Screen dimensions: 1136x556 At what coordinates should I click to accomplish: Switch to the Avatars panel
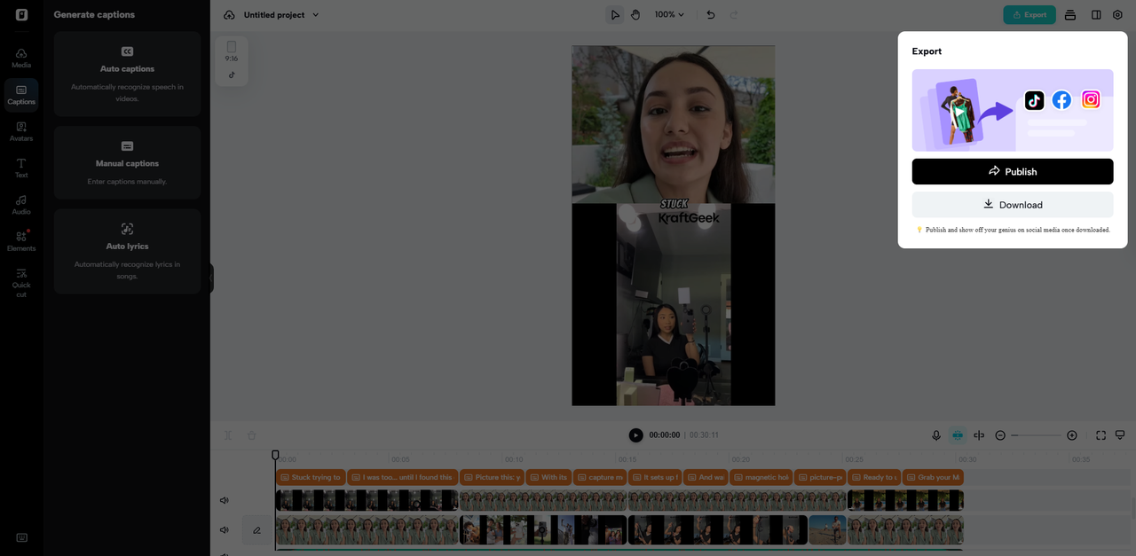tap(20, 130)
